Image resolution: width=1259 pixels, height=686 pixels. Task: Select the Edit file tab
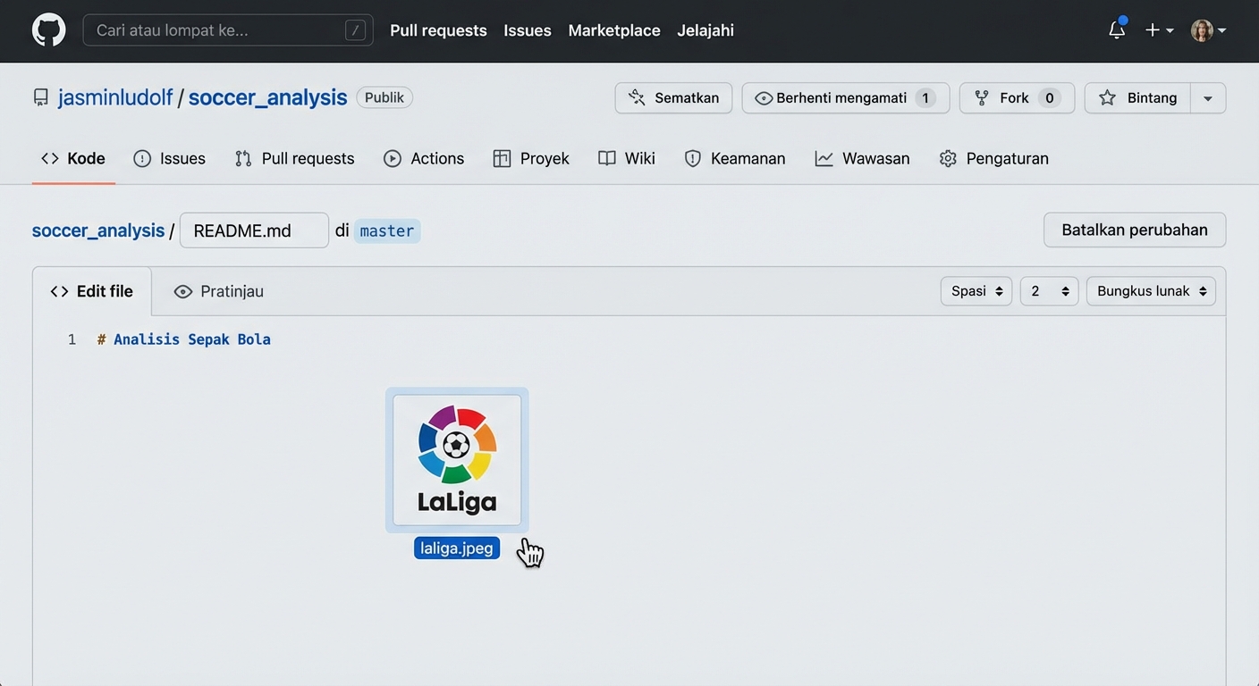pos(92,291)
